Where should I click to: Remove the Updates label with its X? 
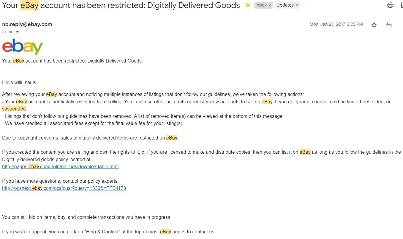pyautogui.click(x=297, y=5)
